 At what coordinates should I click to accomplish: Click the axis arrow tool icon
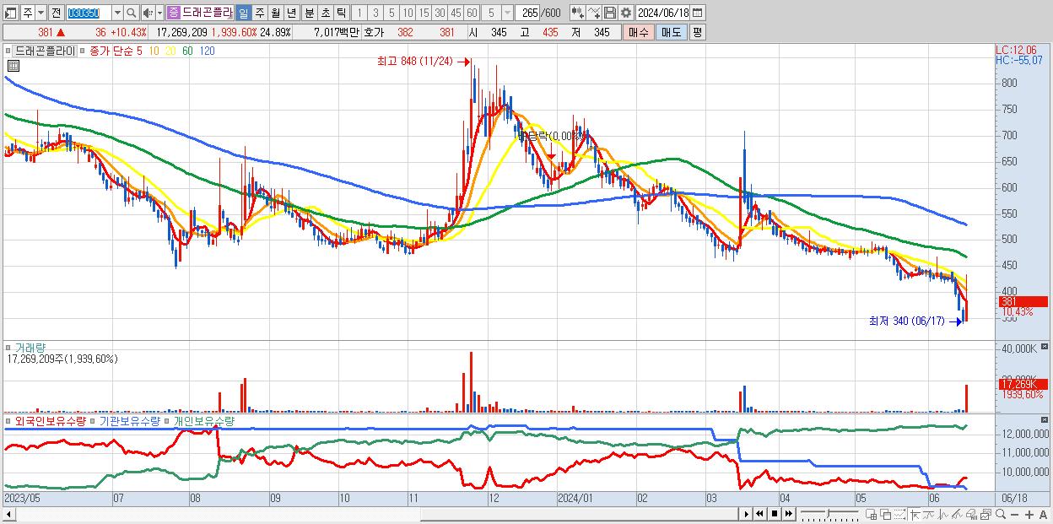click(x=915, y=514)
